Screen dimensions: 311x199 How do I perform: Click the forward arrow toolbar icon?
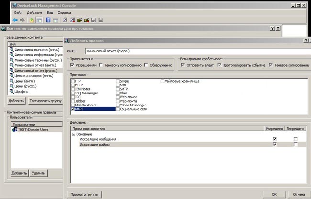[x=23, y=21]
